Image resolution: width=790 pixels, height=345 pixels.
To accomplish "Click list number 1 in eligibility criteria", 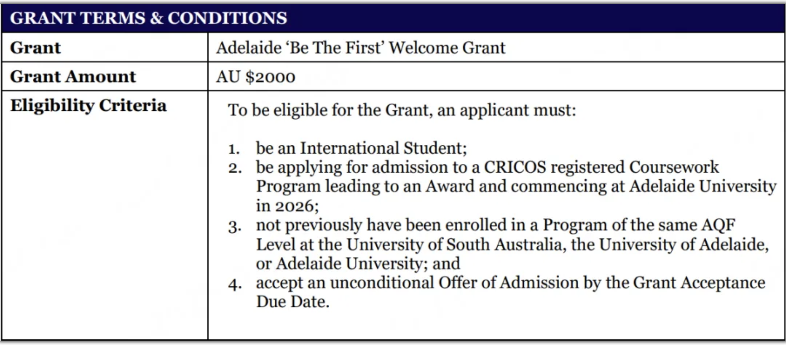I will (234, 149).
